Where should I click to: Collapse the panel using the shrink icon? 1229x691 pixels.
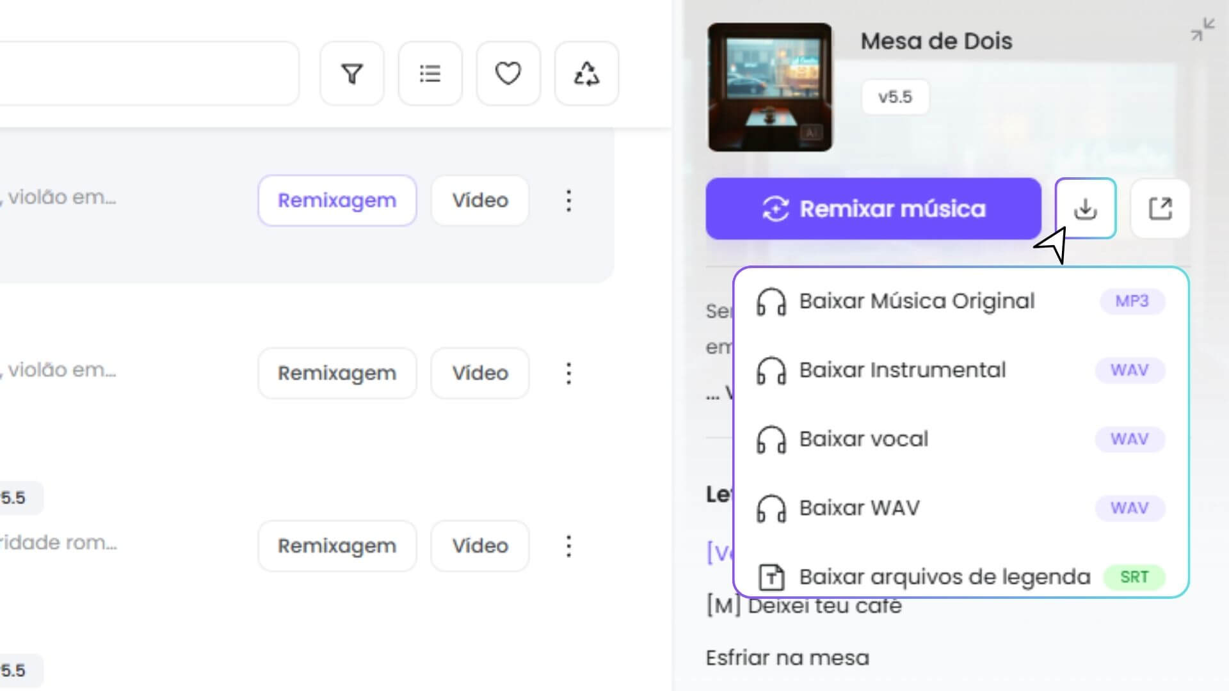coord(1203,29)
